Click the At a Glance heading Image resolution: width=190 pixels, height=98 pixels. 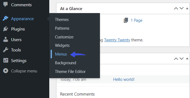71,9
